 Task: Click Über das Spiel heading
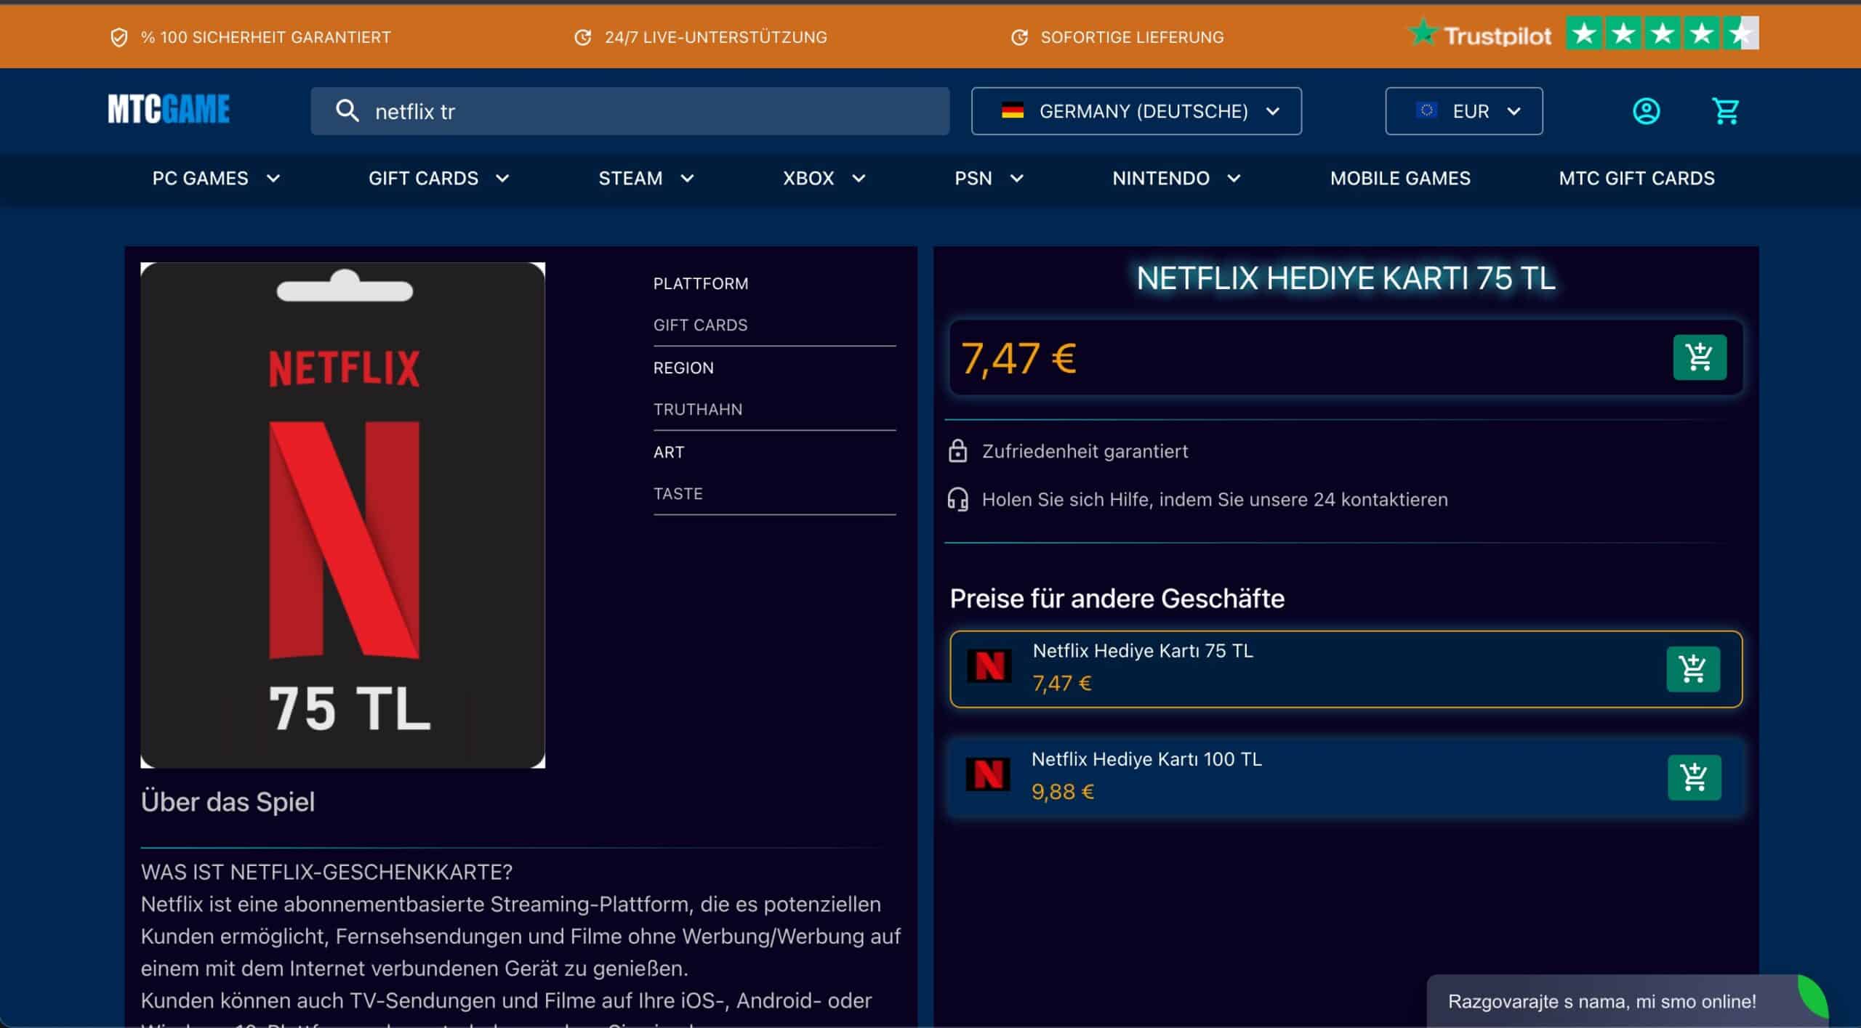click(228, 802)
